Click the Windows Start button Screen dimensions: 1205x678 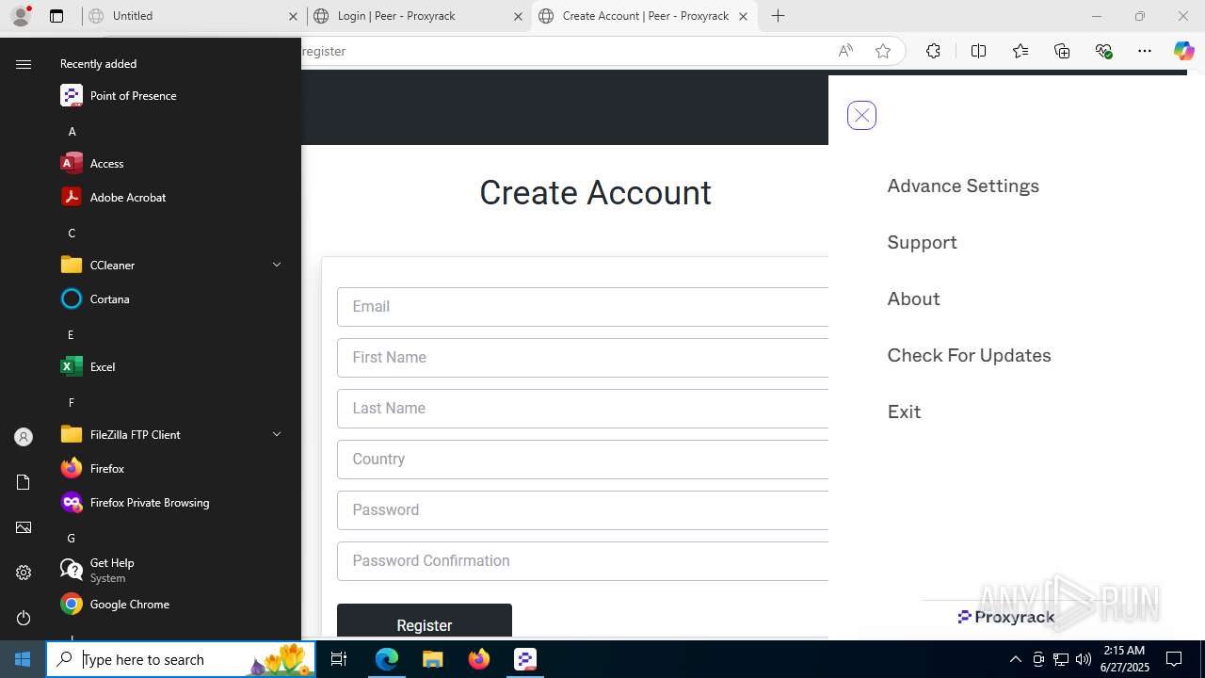(23, 659)
